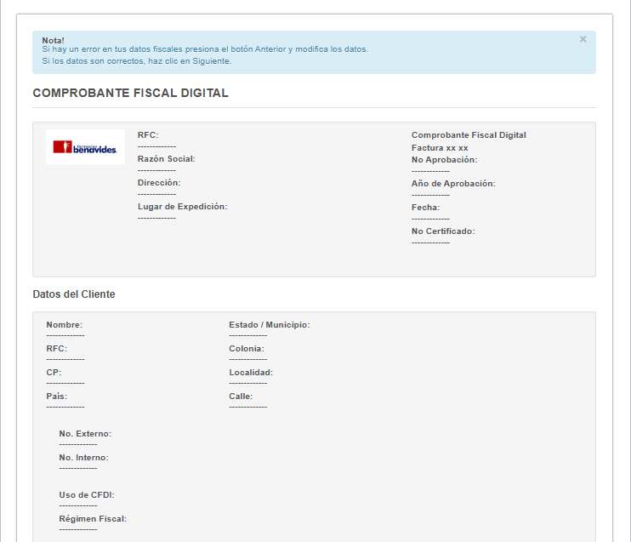This screenshot has height=542, width=631.
Task: Click the Uso de CFDI label
Action: 87,495
